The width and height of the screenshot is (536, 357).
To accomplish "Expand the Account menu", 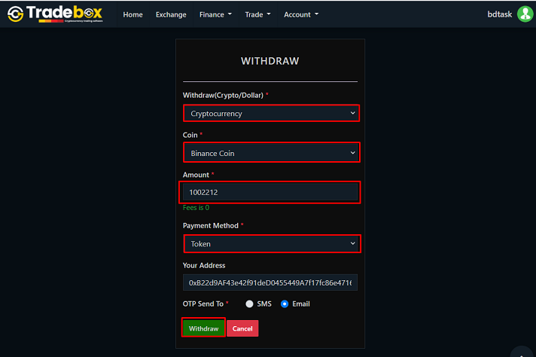I will point(301,14).
